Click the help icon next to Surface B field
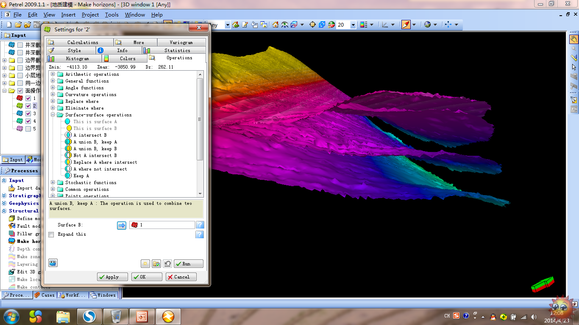The image size is (579, 325). [x=200, y=225]
